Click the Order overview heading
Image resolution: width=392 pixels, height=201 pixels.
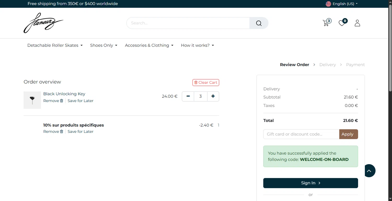pyautogui.click(x=42, y=82)
